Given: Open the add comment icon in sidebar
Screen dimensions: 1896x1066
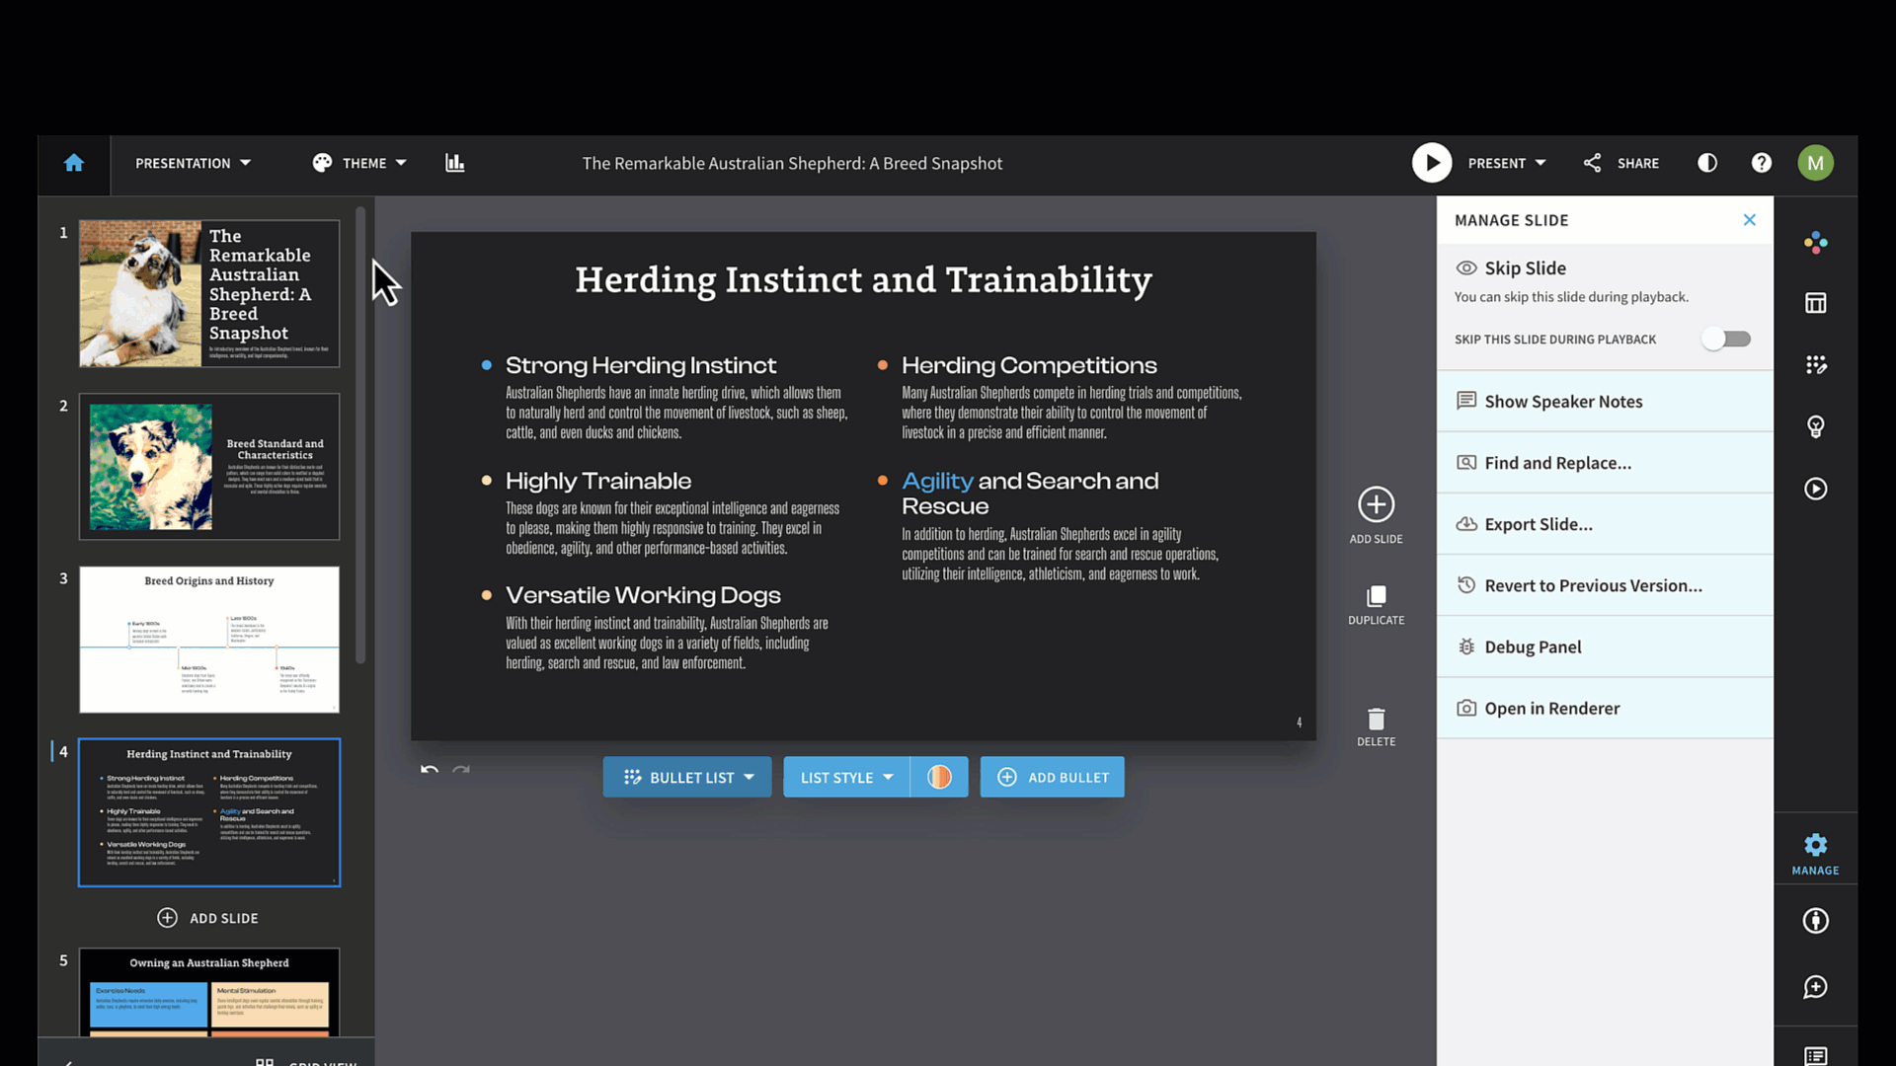Looking at the screenshot, I should coord(1815,987).
